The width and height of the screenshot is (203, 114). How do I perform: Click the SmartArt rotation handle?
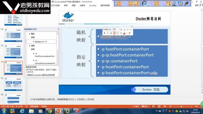coord(132,26)
